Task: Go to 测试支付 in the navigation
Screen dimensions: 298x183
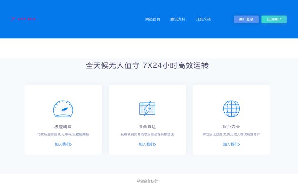Action: (x=178, y=19)
